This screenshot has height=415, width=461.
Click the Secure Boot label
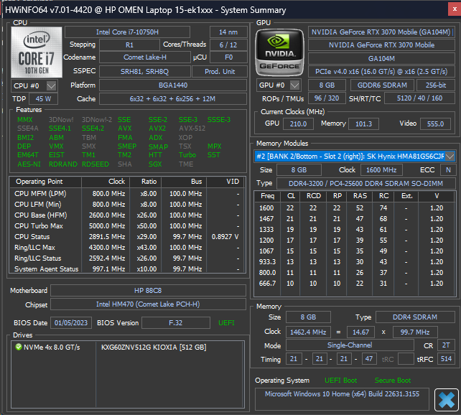393,380
